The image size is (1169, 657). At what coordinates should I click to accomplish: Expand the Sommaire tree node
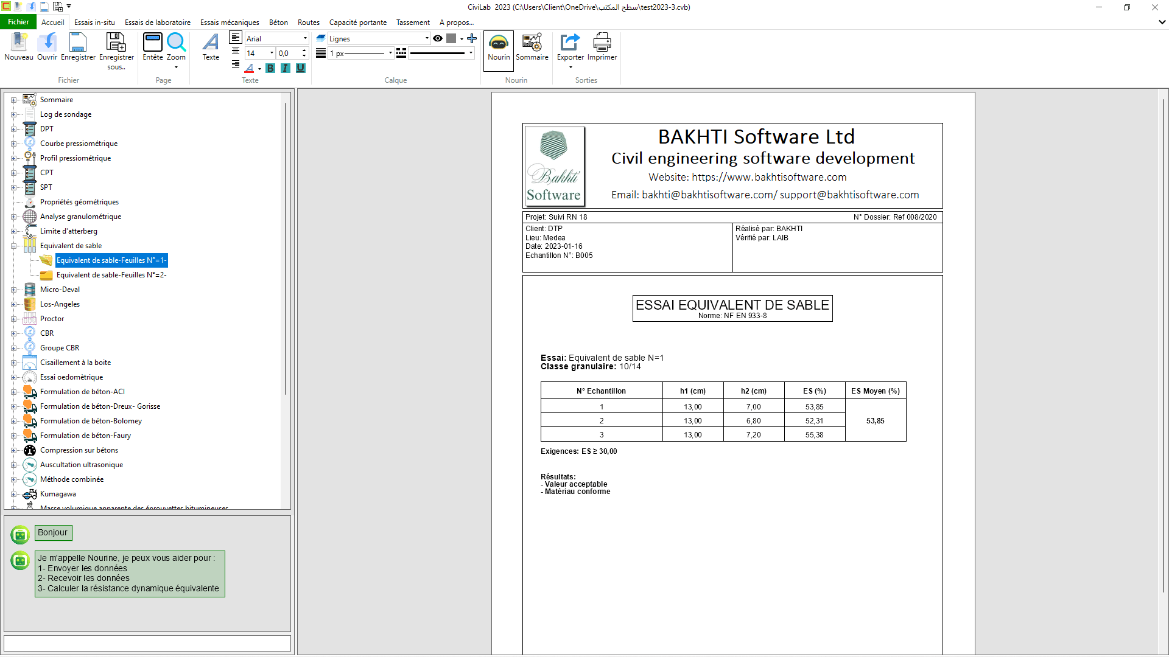click(x=13, y=100)
